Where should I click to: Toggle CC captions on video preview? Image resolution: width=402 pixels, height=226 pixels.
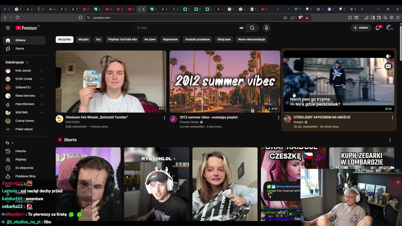pyautogui.click(x=388, y=66)
